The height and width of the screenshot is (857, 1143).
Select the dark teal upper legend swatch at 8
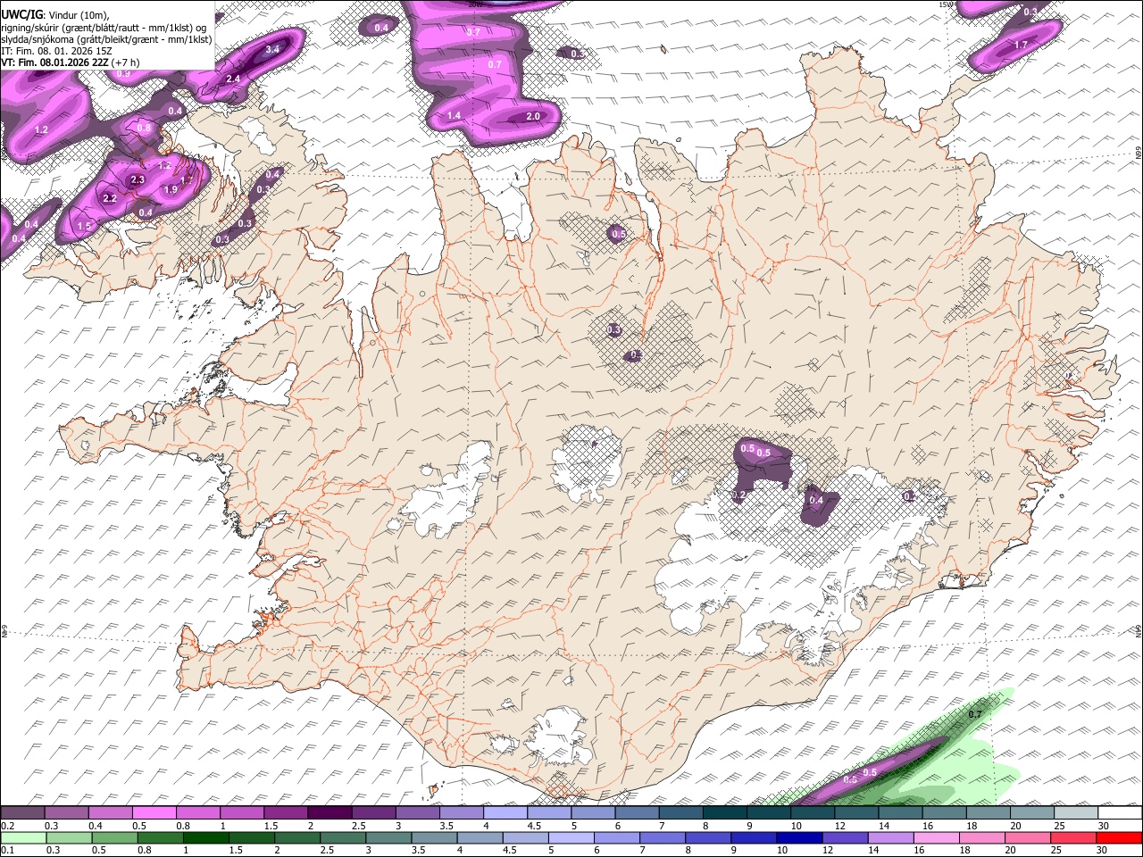[723, 813]
